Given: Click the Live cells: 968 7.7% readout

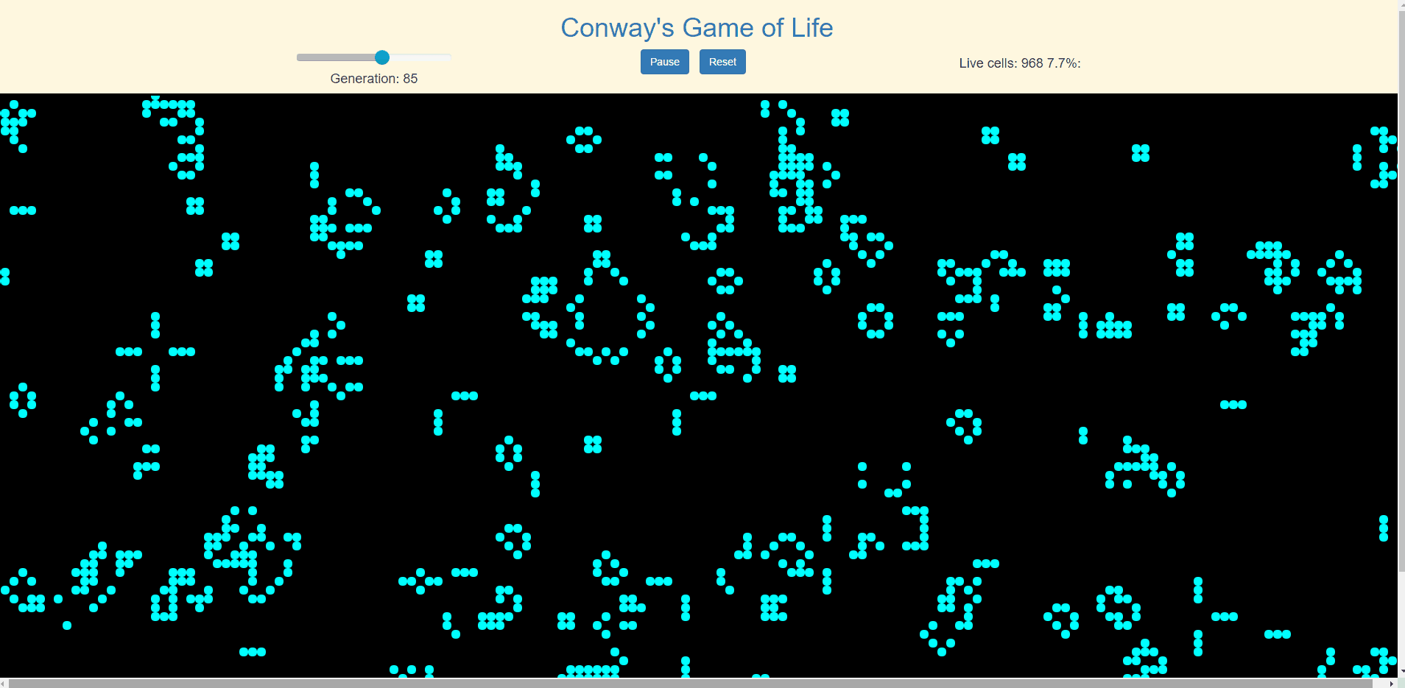Looking at the screenshot, I should coord(1020,63).
